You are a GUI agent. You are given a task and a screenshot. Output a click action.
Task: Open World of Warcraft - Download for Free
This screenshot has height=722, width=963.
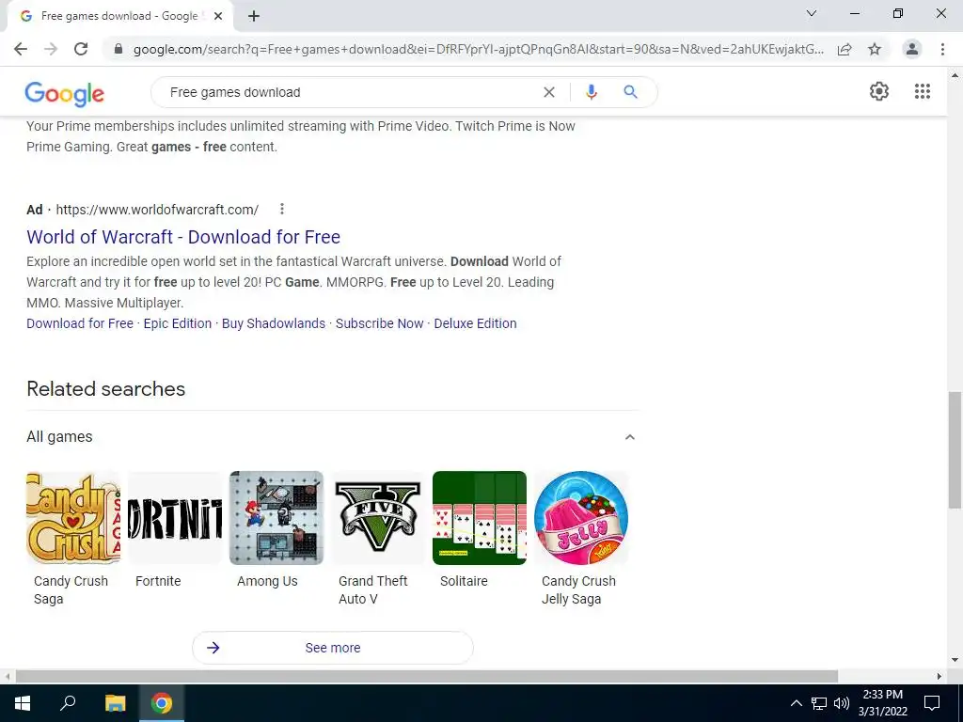pos(183,237)
